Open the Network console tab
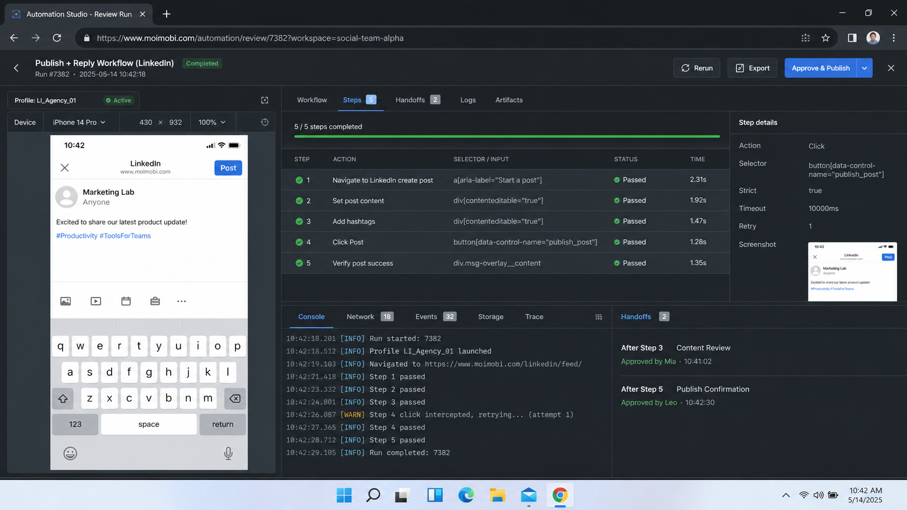The image size is (907, 510). pyautogui.click(x=370, y=317)
